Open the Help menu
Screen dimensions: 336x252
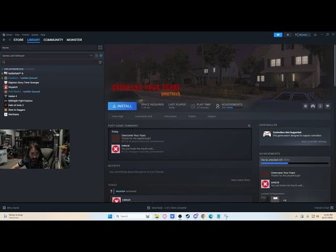click(x=43, y=35)
